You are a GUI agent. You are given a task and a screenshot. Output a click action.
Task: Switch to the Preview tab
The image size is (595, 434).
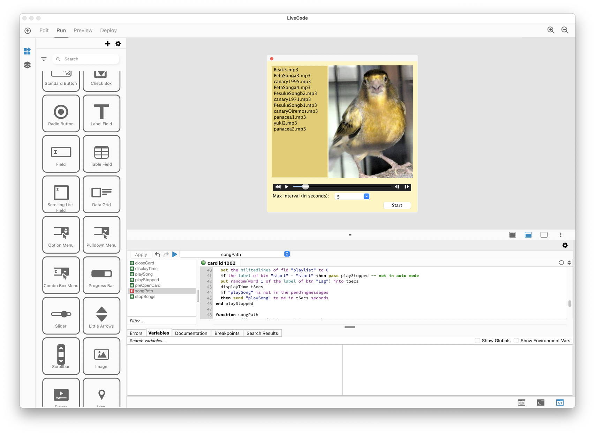pos(83,30)
